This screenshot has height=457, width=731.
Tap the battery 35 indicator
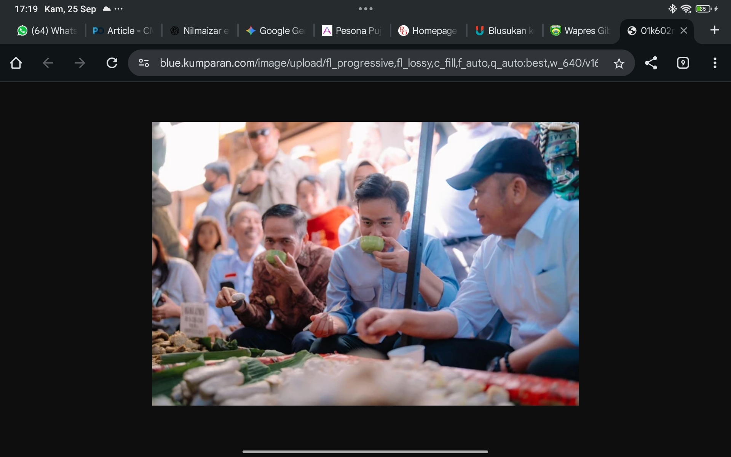coord(703,9)
